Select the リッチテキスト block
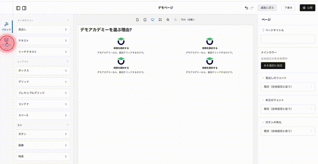This screenshot has height=164, width=318. pos(43,52)
